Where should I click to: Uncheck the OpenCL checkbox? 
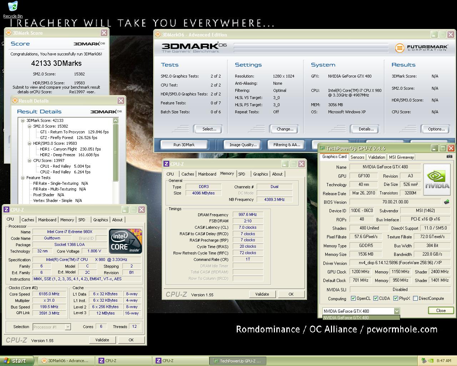coord(353,298)
